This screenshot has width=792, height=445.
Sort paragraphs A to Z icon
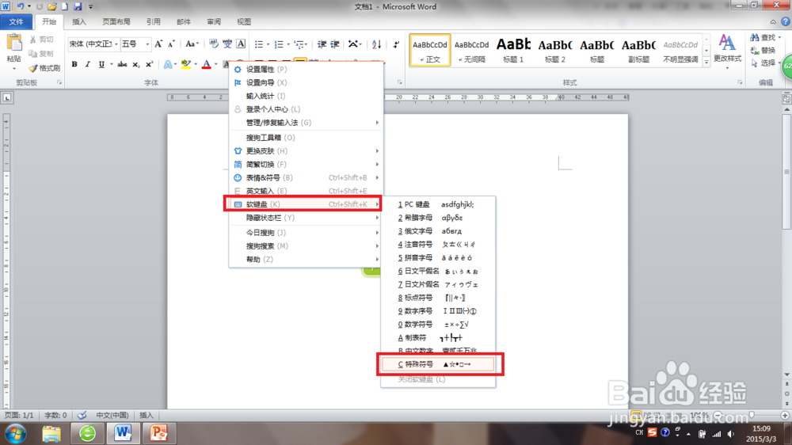pos(376,44)
